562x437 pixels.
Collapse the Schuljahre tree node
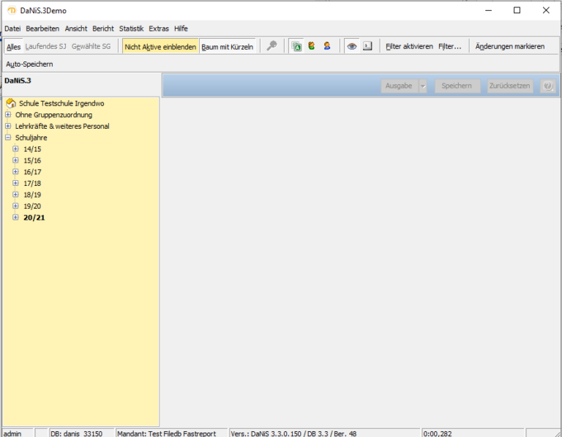coord(8,138)
